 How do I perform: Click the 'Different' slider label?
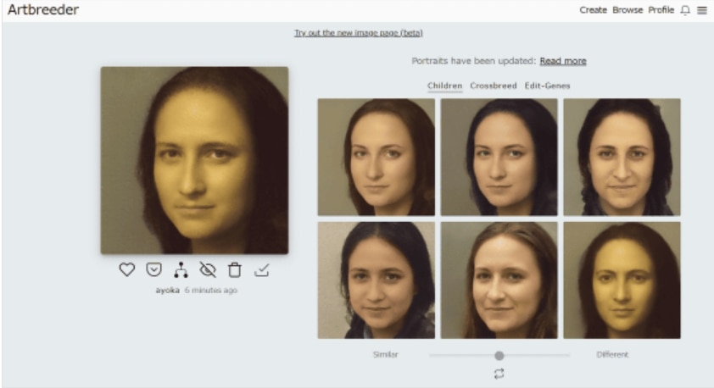[x=612, y=354]
